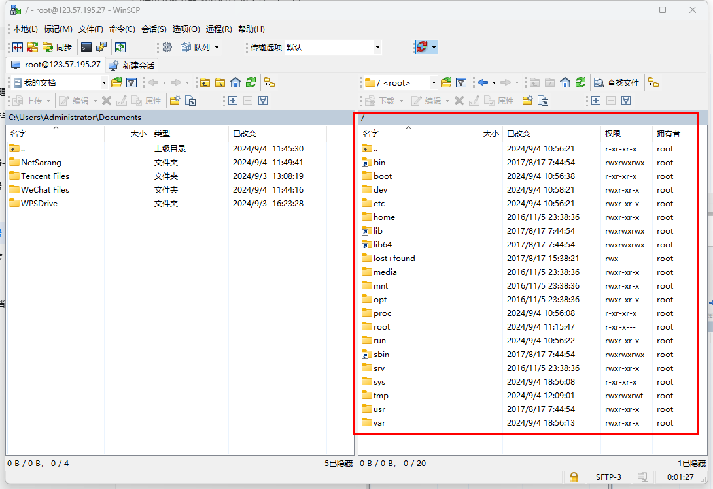Open the 帮助(H) menu
Screen dimensions: 713x489
pos(251,29)
